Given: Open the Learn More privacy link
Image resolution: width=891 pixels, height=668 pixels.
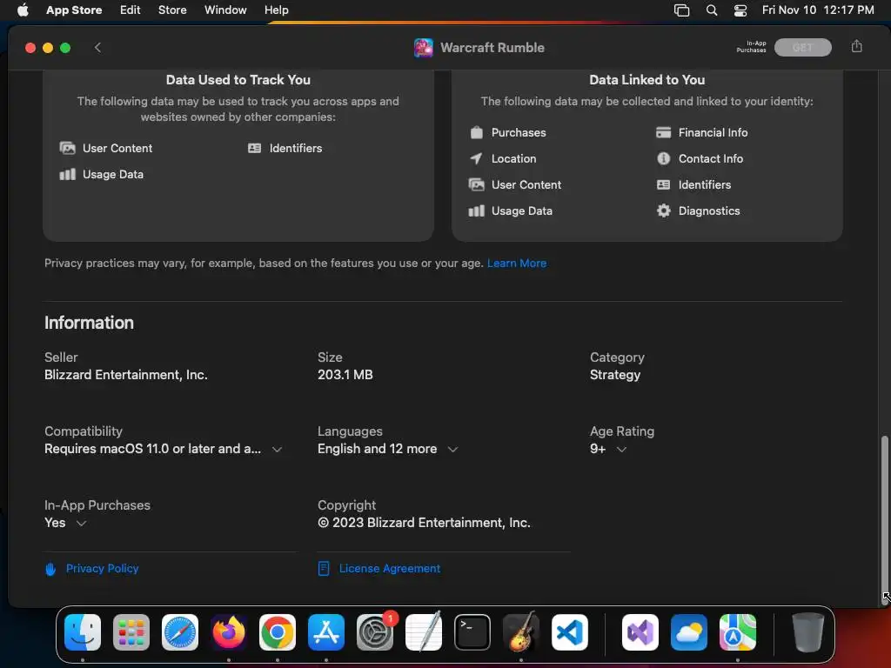Looking at the screenshot, I should (517, 263).
